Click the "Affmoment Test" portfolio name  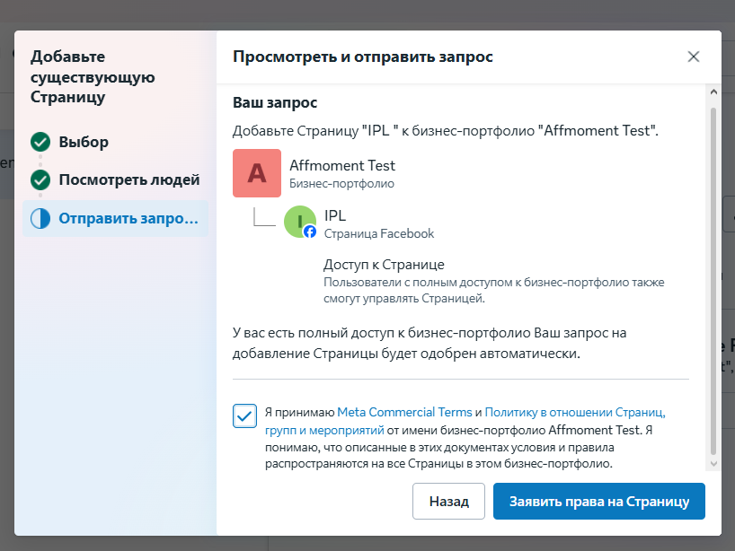(342, 165)
